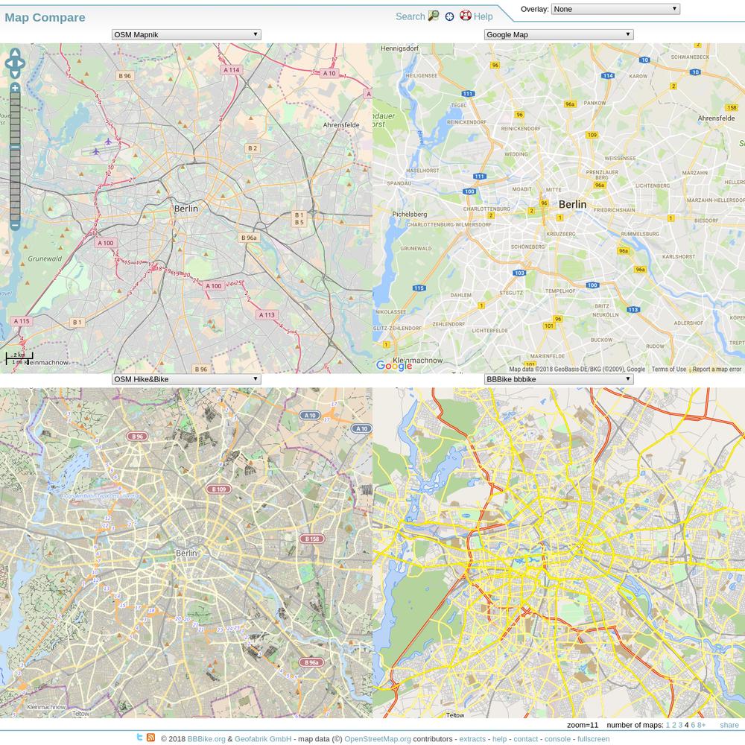Click B 2 road shield on OSM Mapnik
The image size is (745, 745).
tap(253, 148)
